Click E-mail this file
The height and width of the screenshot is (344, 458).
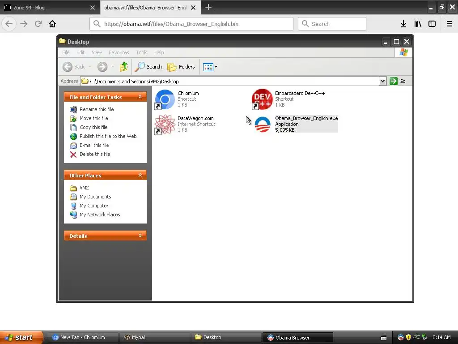89,145
